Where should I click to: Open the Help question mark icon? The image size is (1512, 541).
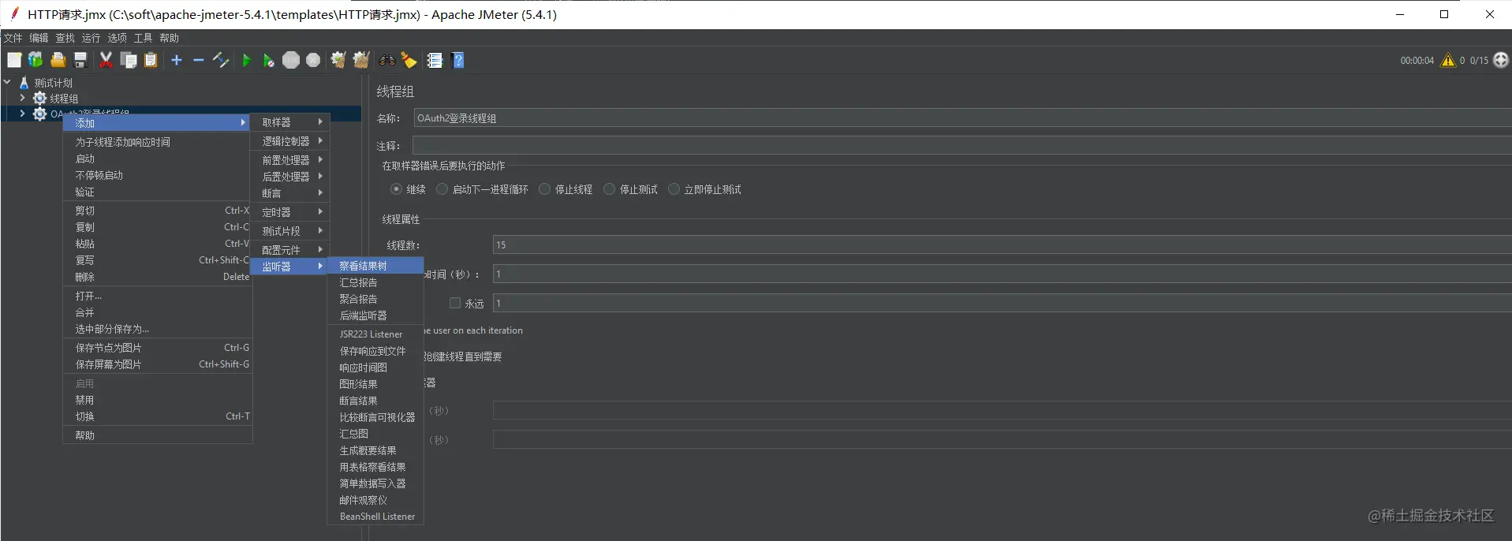coord(458,60)
